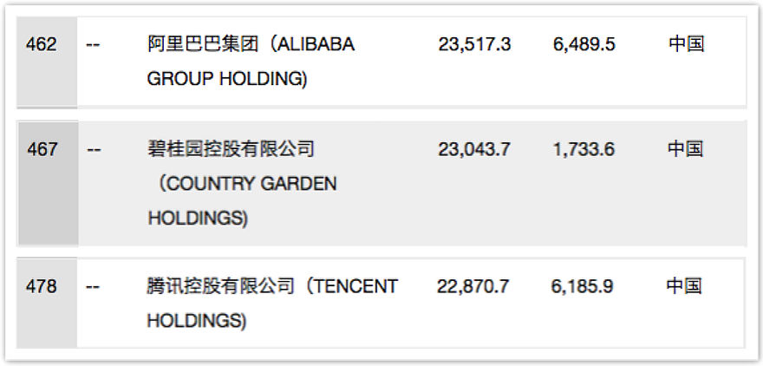Select the text GROUP HOLDING)
This screenshot has height=366, width=763.
pos(227,79)
